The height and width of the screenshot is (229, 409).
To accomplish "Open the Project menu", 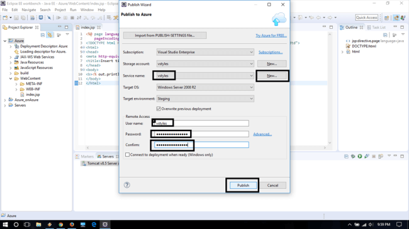I will [x=60, y=10].
